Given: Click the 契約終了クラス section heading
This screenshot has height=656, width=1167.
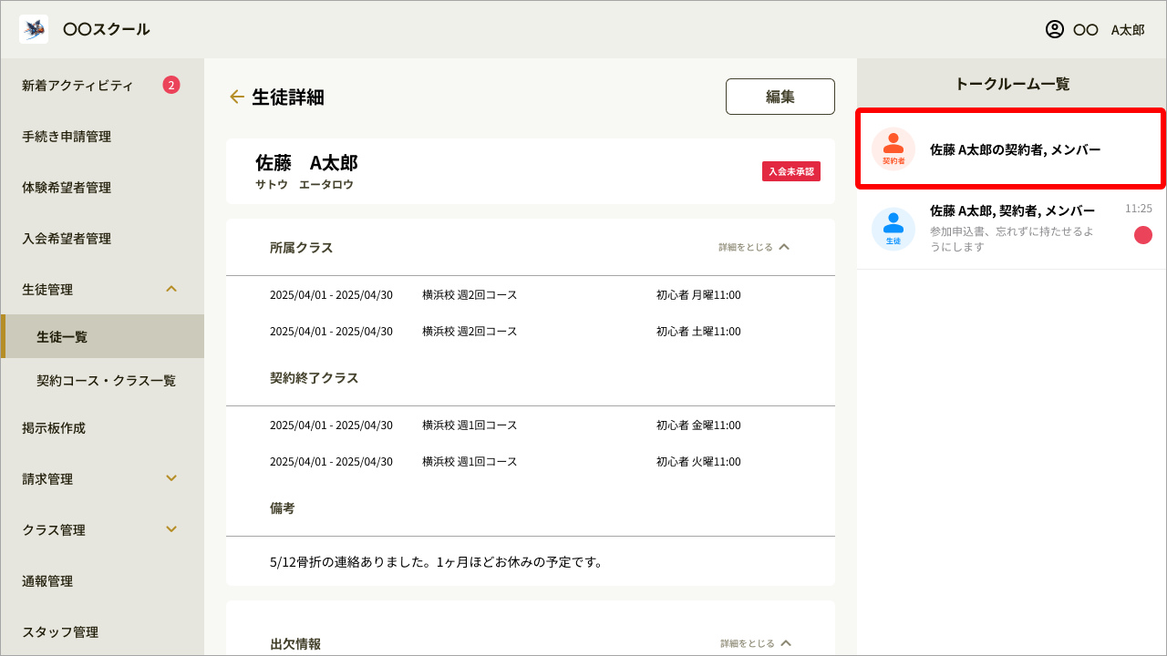Looking at the screenshot, I should [x=315, y=377].
